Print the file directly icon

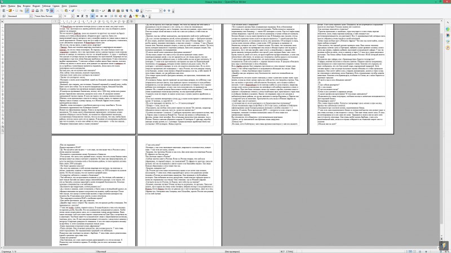pos(37,11)
